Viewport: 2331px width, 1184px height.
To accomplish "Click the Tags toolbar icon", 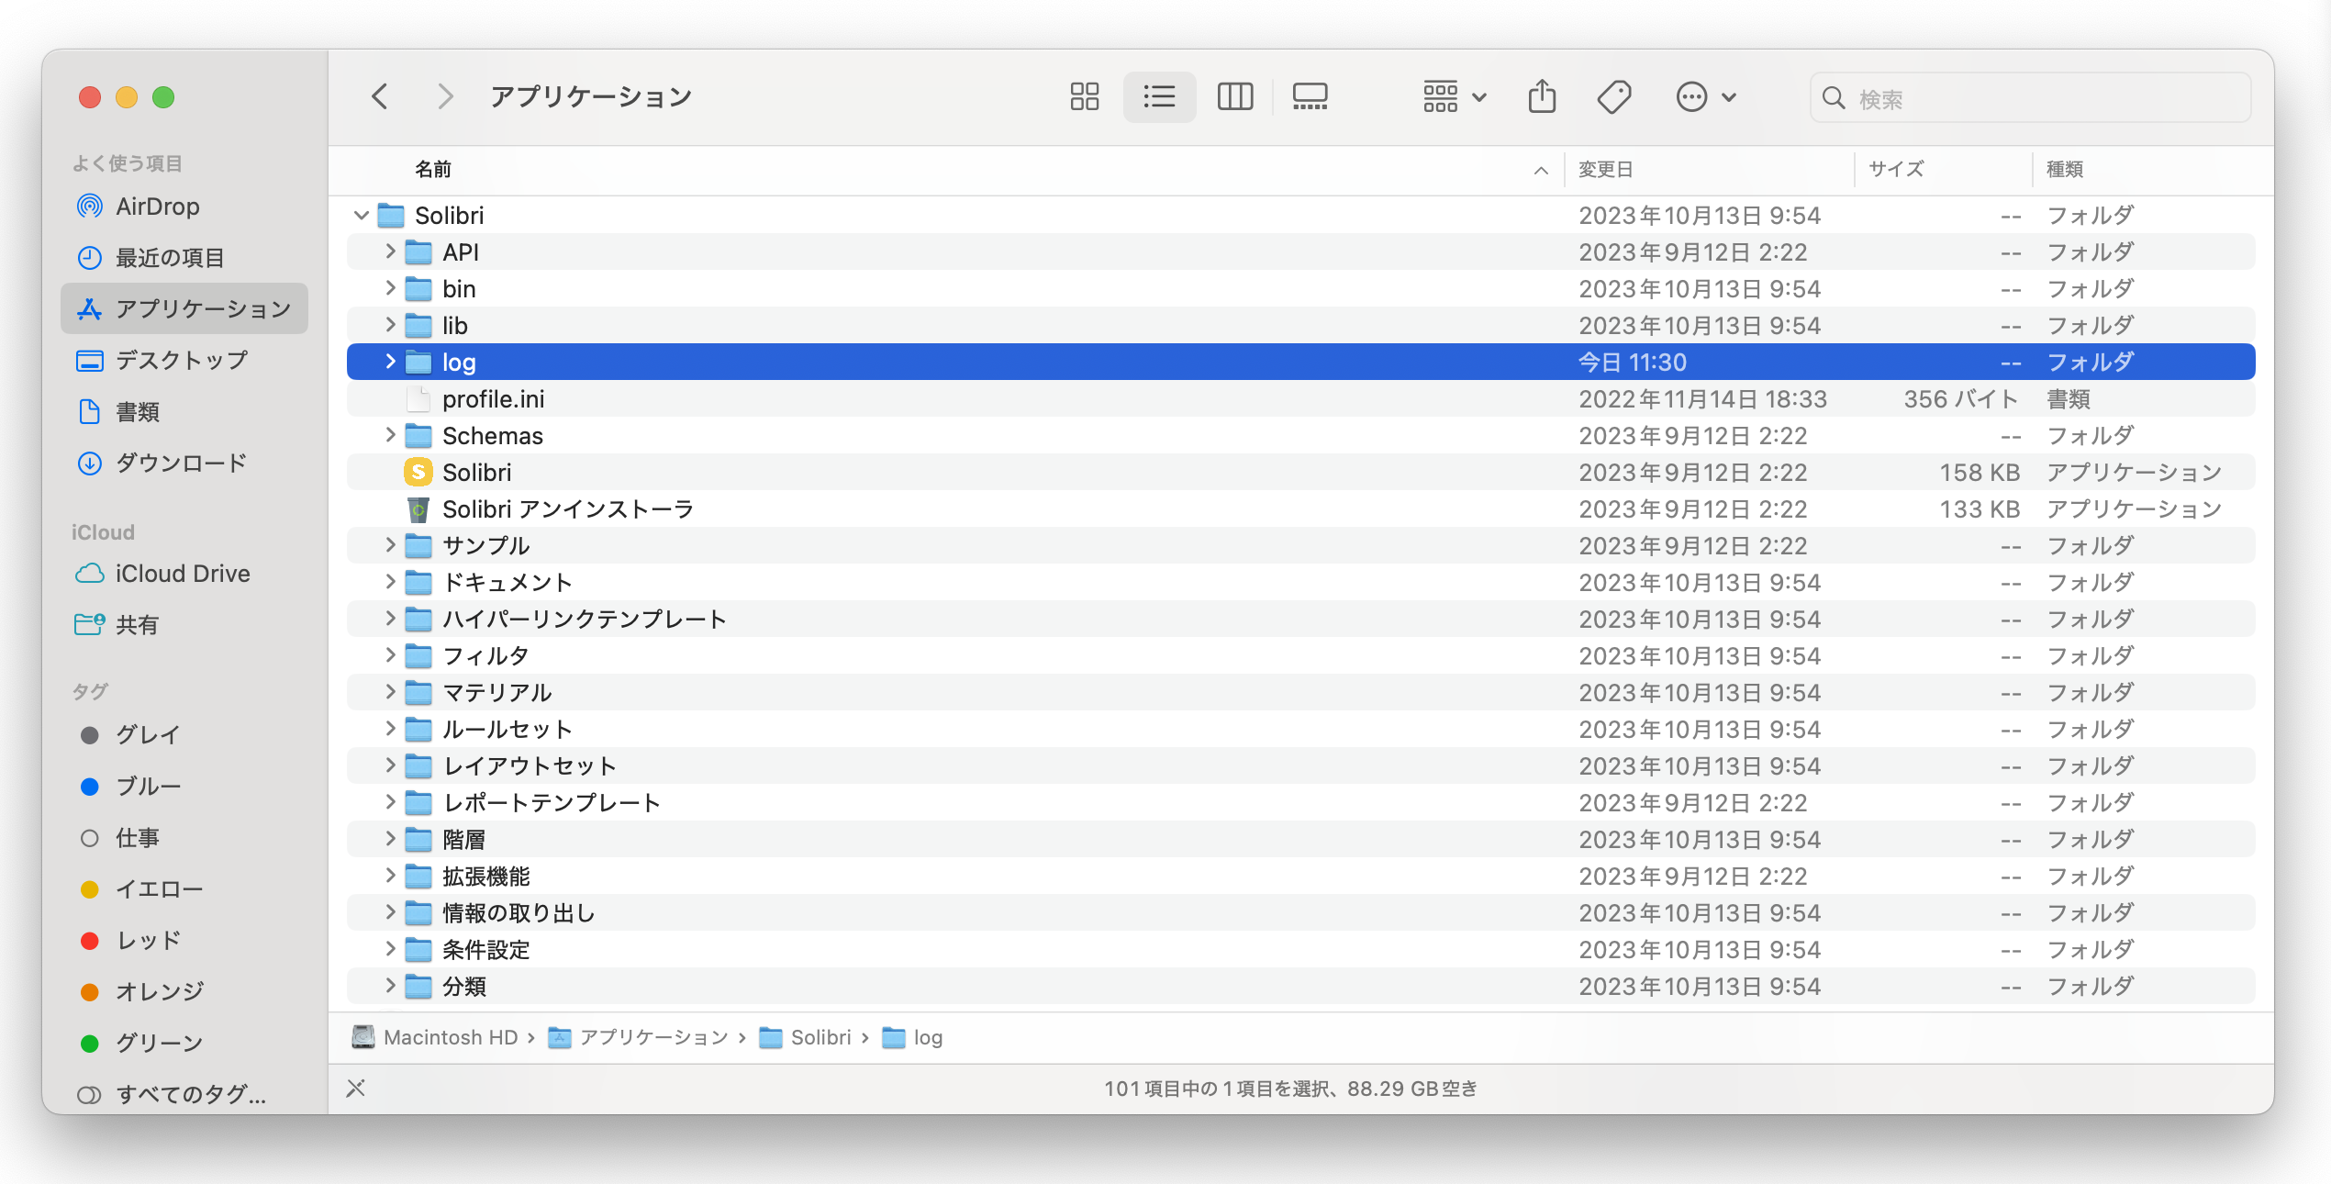I will point(1614,96).
